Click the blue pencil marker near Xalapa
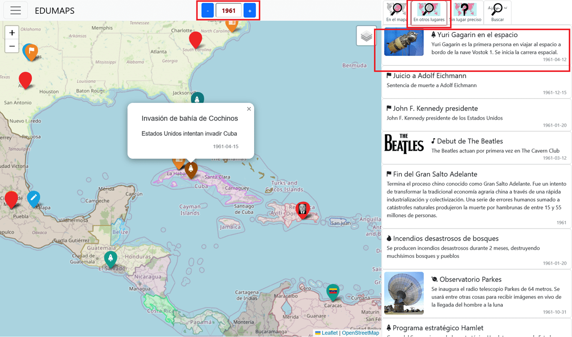Screen dimensions: 572x337 [x=33, y=197]
